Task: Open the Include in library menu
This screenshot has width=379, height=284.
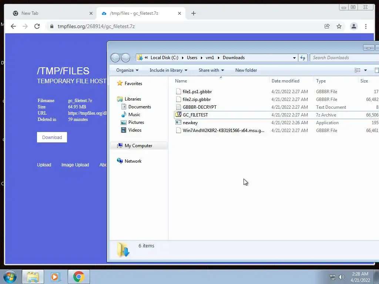Action: click(168, 70)
